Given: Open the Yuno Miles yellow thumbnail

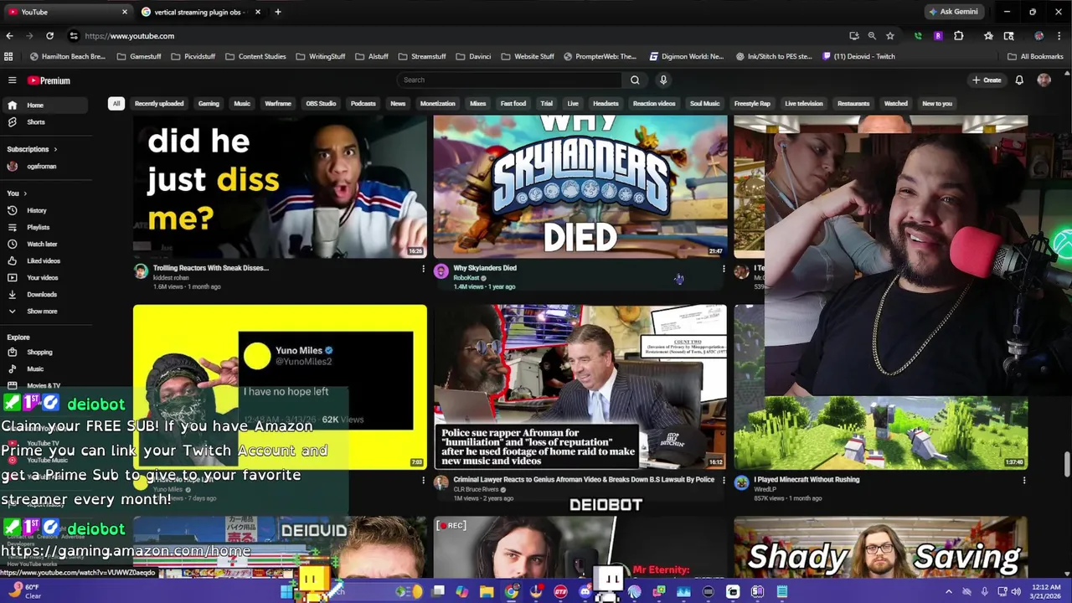Looking at the screenshot, I should click(x=280, y=387).
